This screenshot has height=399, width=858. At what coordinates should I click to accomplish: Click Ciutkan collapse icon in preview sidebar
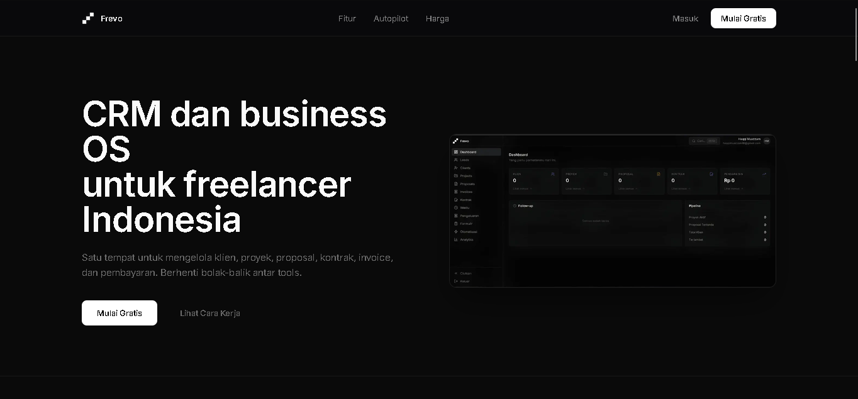[455, 273]
